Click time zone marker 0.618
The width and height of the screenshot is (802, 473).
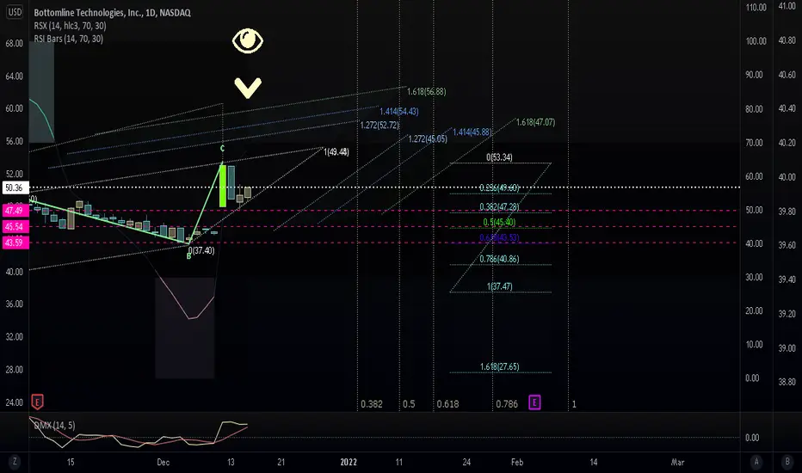(x=447, y=404)
